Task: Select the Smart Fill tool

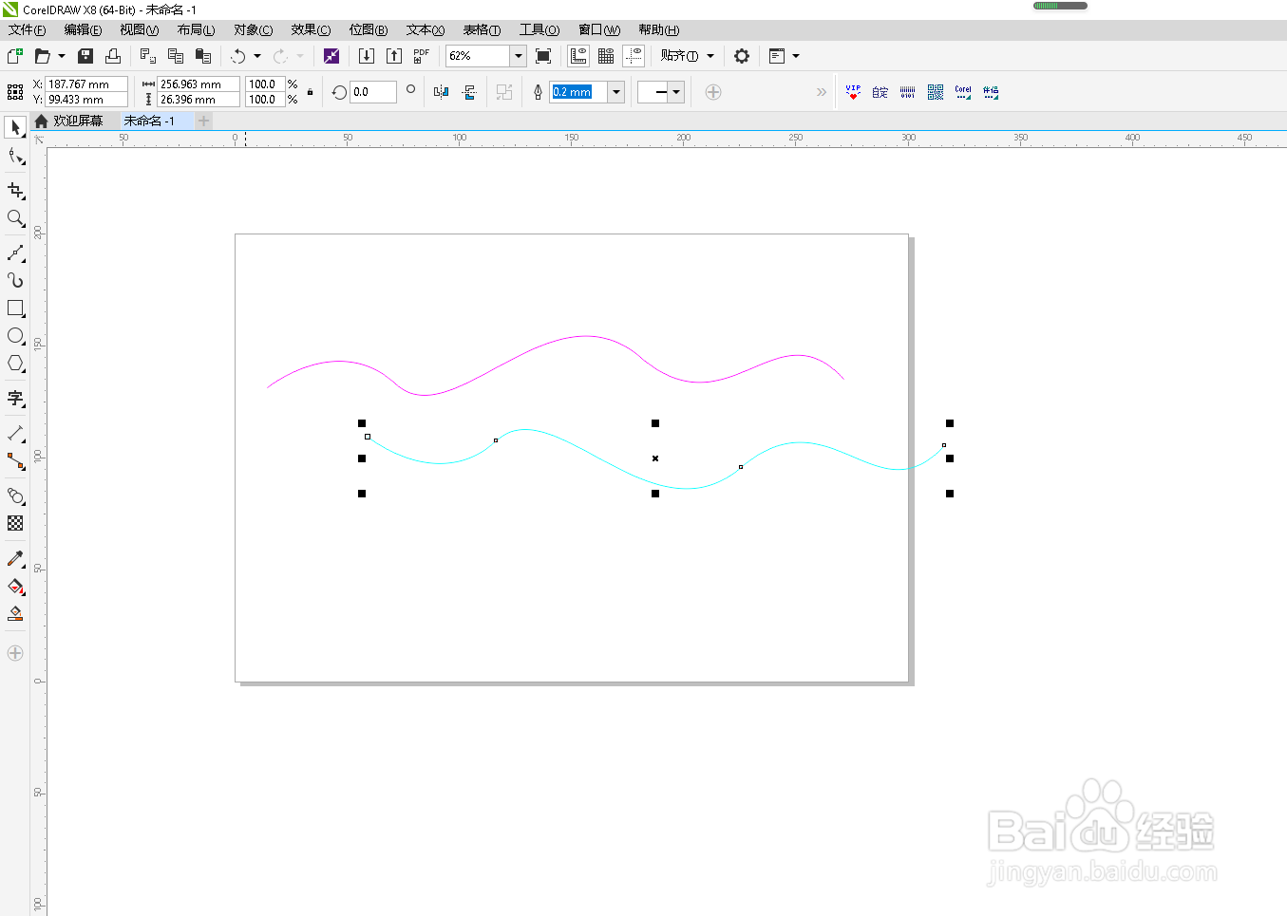Action: tap(15, 614)
